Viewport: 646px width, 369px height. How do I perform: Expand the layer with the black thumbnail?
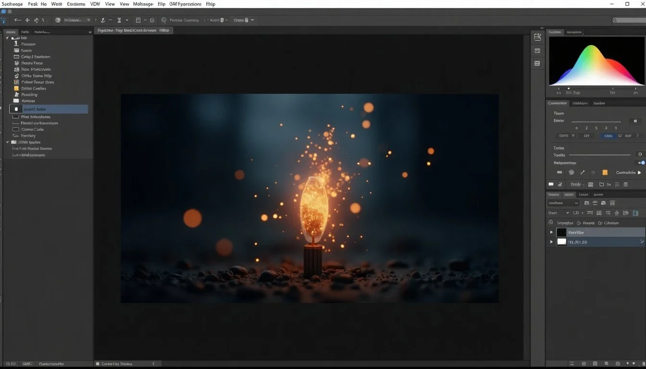pos(551,233)
